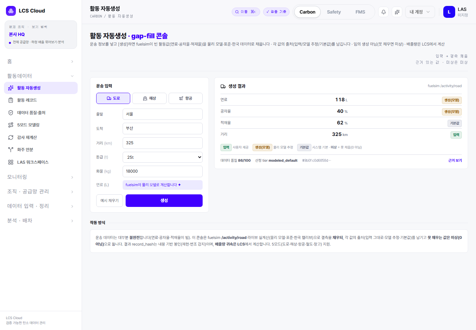Switch to the FMS tab
The image size is (476, 330).
(x=360, y=12)
